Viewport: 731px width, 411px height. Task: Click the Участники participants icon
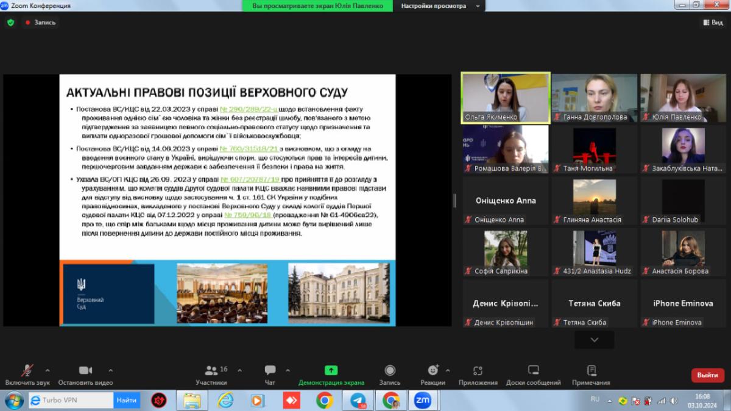click(x=211, y=370)
